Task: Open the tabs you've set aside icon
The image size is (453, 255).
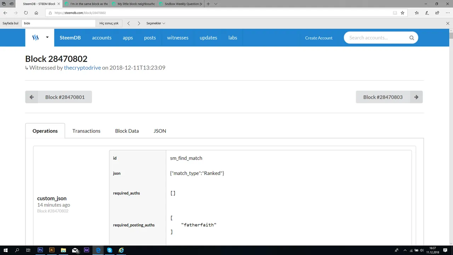Action: pyautogui.click(x=3, y=4)
